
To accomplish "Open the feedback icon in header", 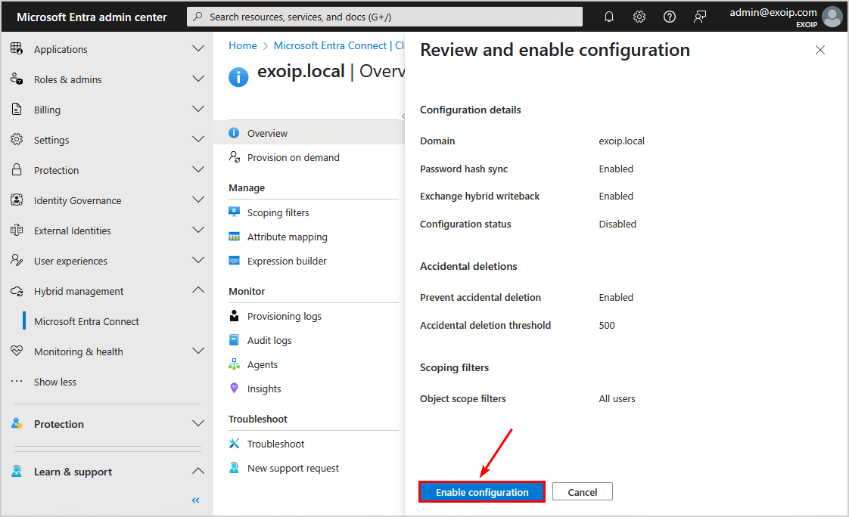I will [700, 17].
